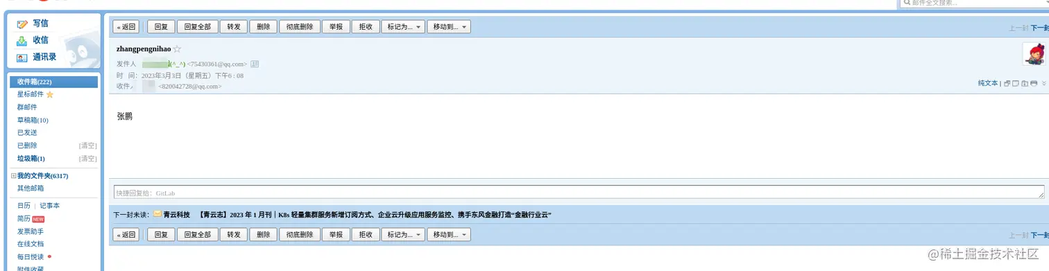The height and width of the screenshot is (271, 1049).
Task: Click the print email icon
Action: pos(1033,83)
